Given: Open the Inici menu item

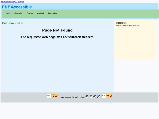Looking at the screenshot, I should tap(8, 13).
